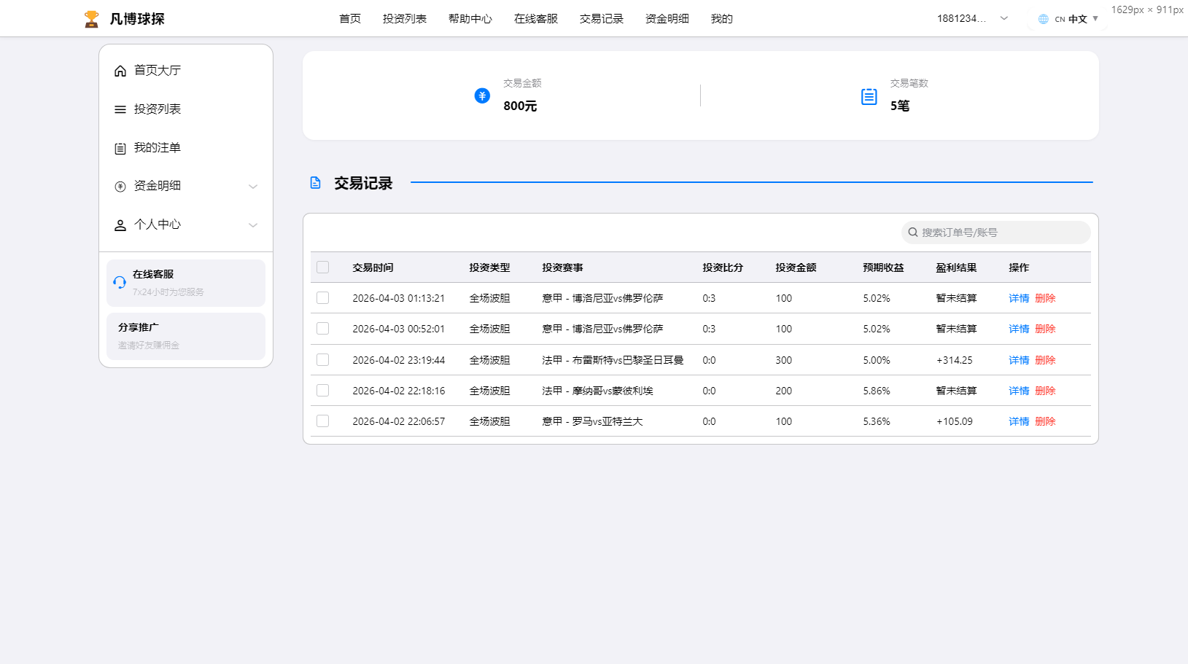Image resolution: width=1188 pixels, height=664 pixels.
Task: Delete the 23:19:44 record
Action: (1045, 360)
